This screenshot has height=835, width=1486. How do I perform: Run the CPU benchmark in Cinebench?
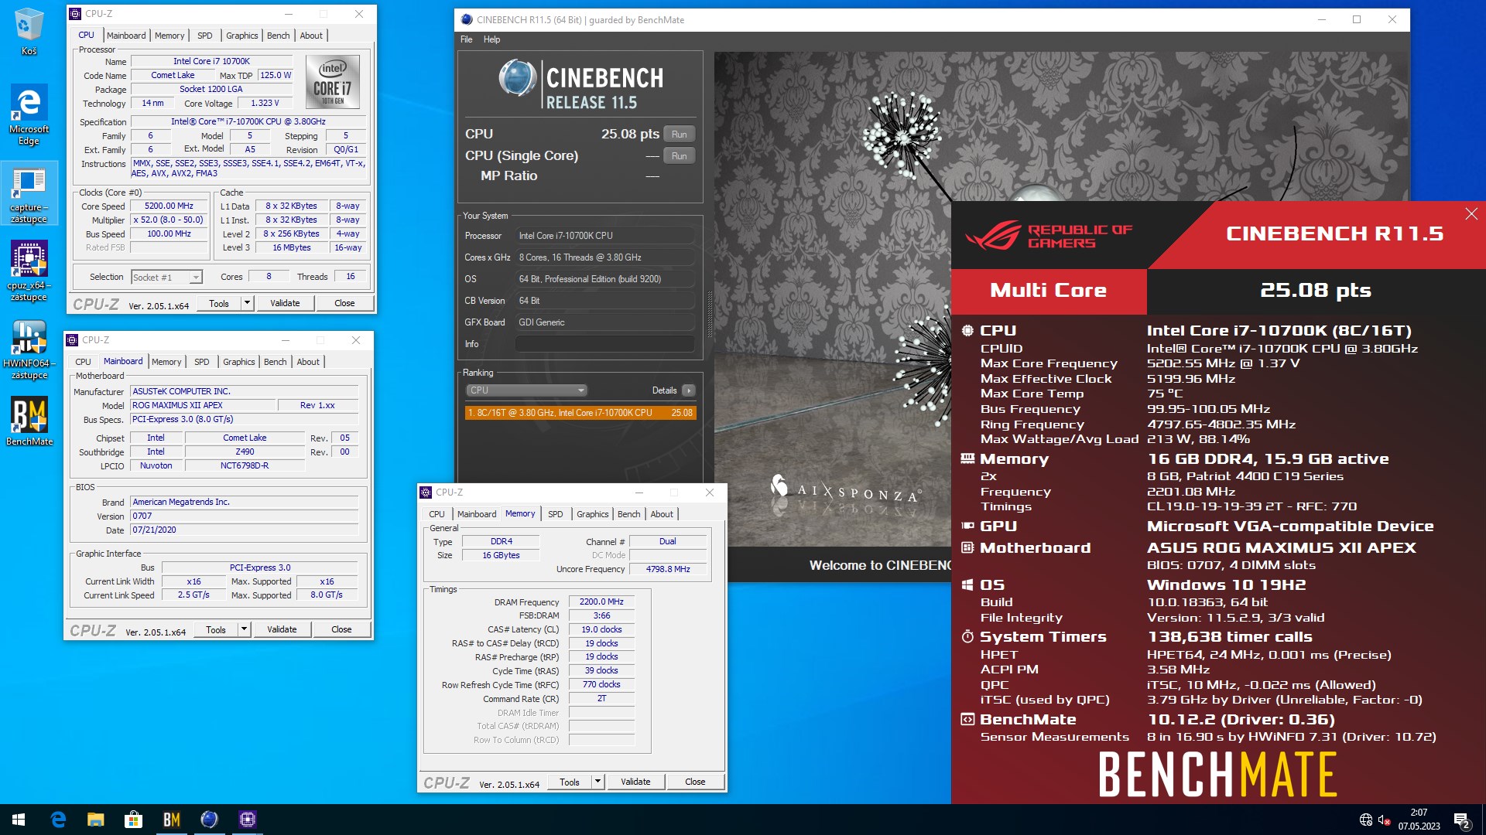(679, 135)
